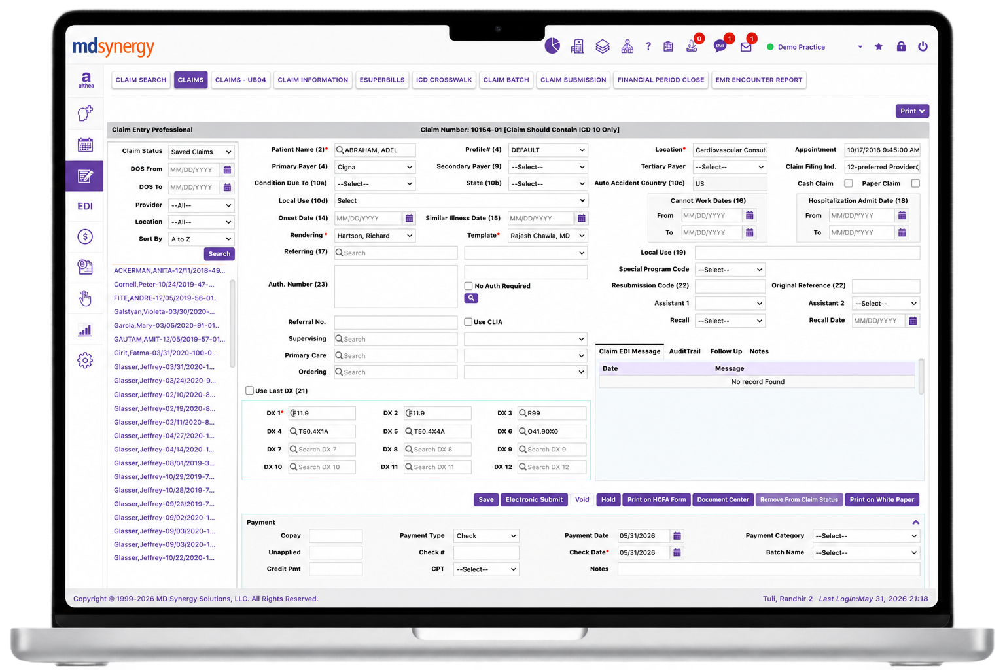The image size is (1005, 670).
Task: Open the chat bubble icon
Action: [720, 46]
